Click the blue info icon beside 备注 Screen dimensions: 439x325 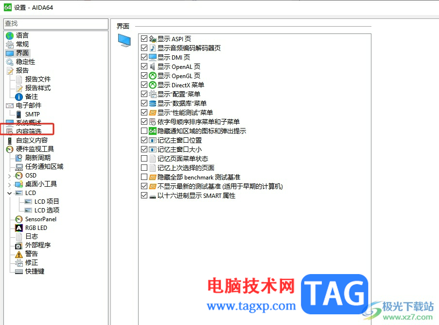point(19,97)
